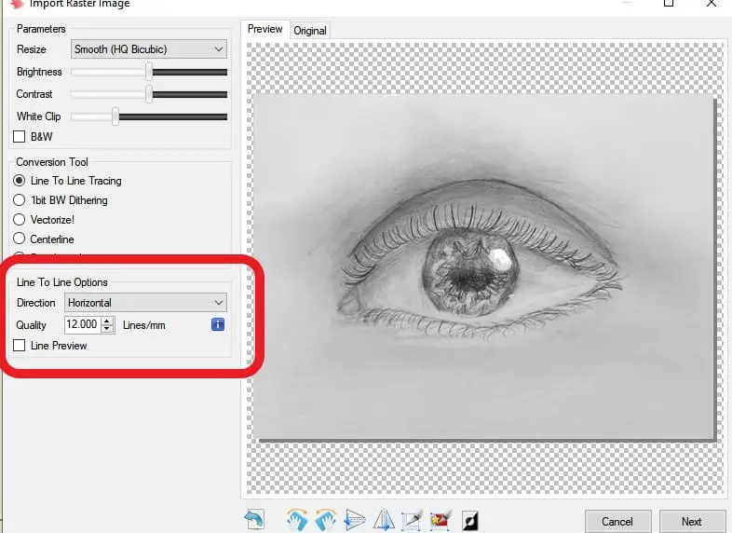The height and width of the screenshot is (533, 732).
Task: Invert image colors with black-white icon
Action: [470, 520]
